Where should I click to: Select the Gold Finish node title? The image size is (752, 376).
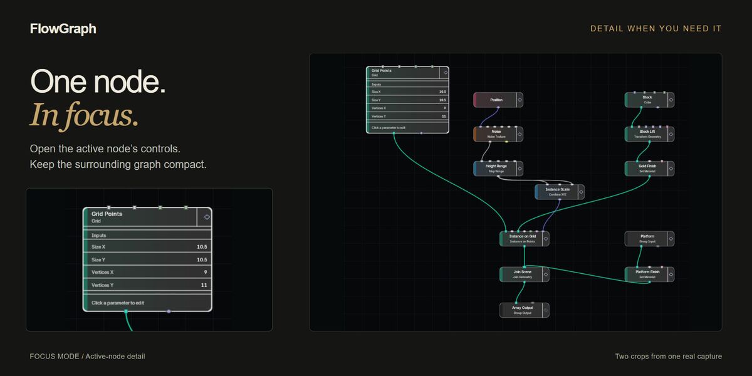coord(647,166)
